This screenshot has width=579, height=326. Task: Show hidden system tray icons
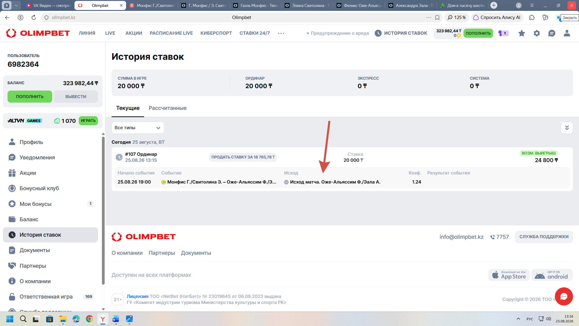click(518, 319)
